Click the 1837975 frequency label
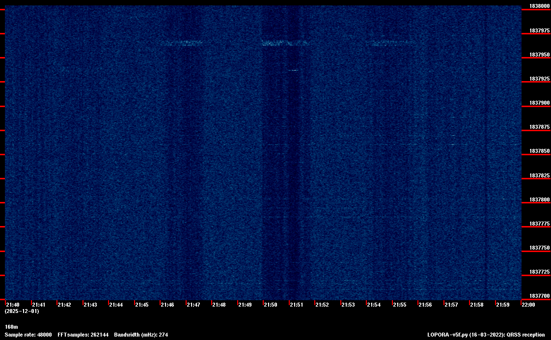The width and height of the screenshot is (551, 340). click(540, 30)
